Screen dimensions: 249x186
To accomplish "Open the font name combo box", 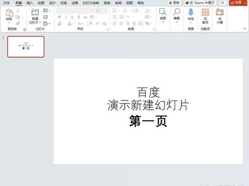I will pos(76,11).
